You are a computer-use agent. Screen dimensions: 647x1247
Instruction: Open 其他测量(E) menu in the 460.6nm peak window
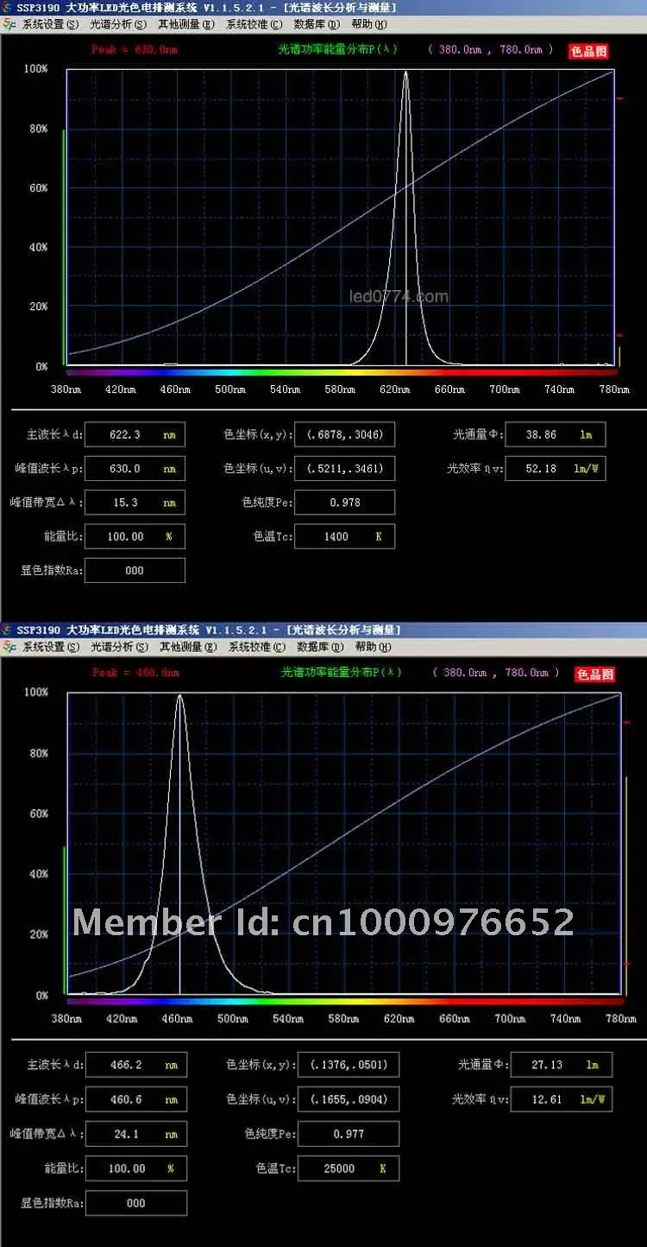(x=186, y=647)
